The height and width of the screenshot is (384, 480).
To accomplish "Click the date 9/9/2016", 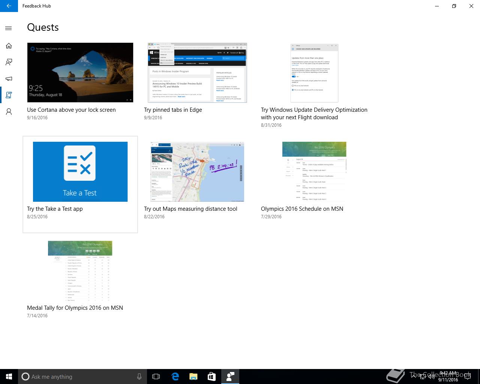I will [153, 118].
